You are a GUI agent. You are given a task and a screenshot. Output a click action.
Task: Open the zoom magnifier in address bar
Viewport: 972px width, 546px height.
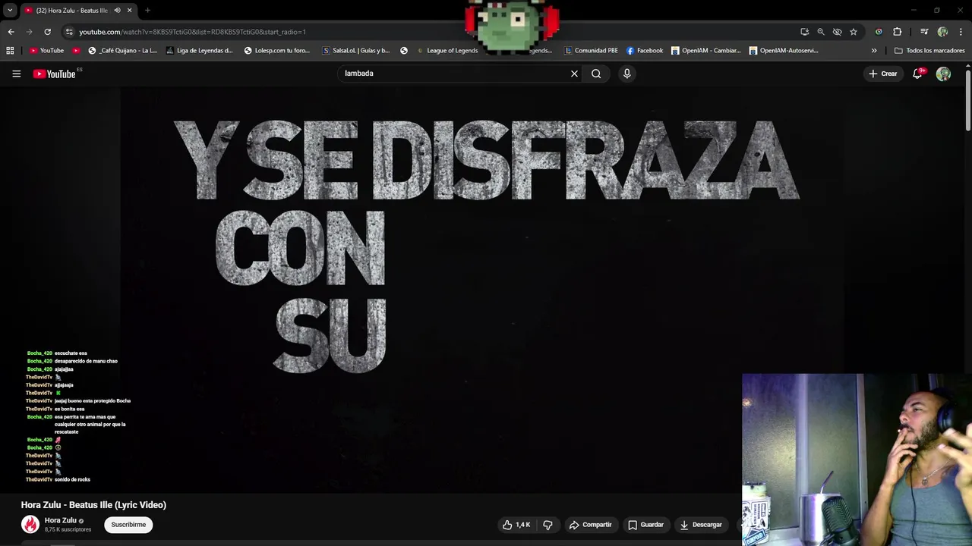click(x=821, y=32)
